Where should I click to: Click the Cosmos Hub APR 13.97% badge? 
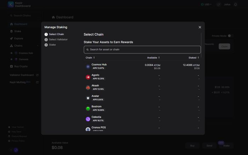[98, 68]
